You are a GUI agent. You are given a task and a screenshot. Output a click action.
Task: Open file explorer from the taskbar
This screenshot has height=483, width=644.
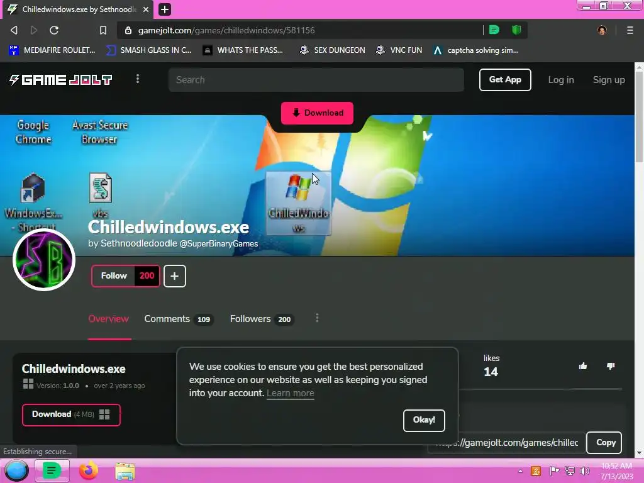point(125,471)
